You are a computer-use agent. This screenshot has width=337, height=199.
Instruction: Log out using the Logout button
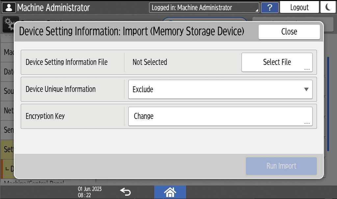click(x=299, y=7)
